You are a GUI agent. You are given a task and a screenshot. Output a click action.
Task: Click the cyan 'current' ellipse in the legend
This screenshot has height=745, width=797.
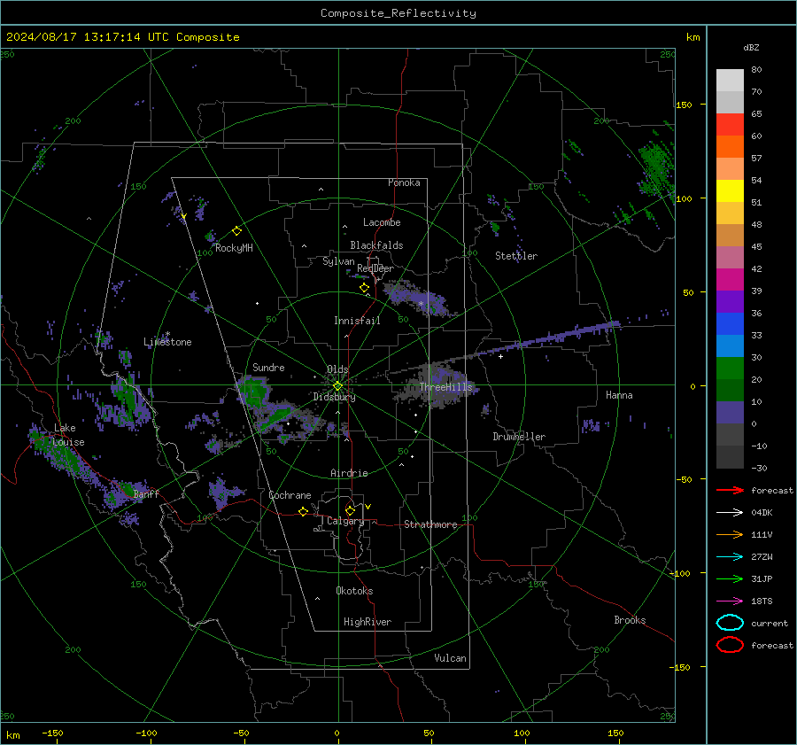[730, 623]
